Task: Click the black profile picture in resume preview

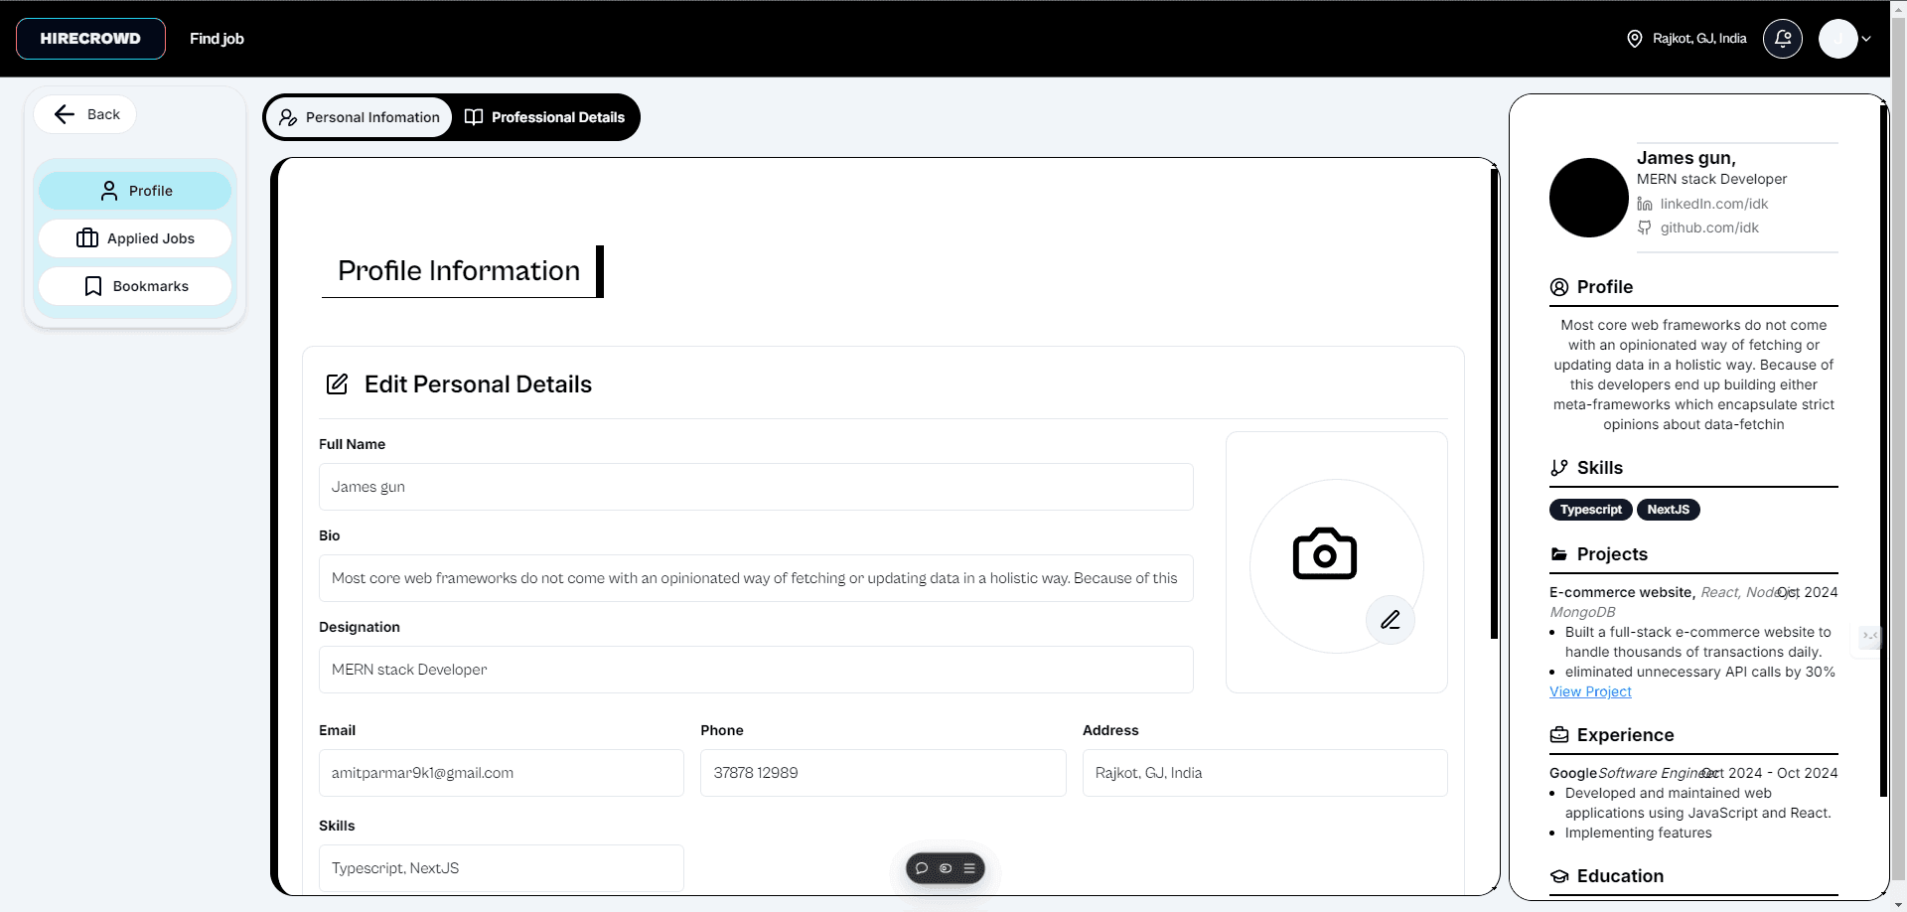Action: click(1589, 198)
